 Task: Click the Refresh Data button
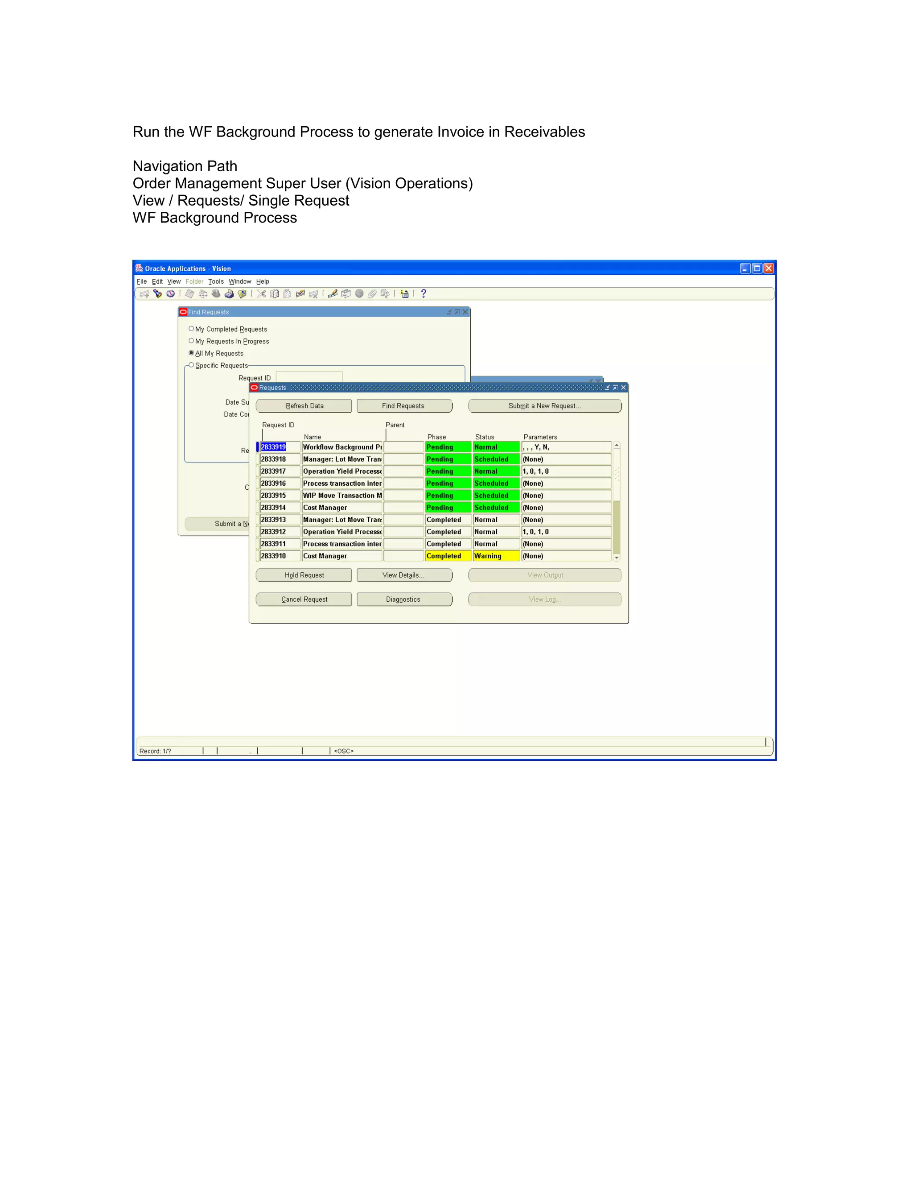304,406
